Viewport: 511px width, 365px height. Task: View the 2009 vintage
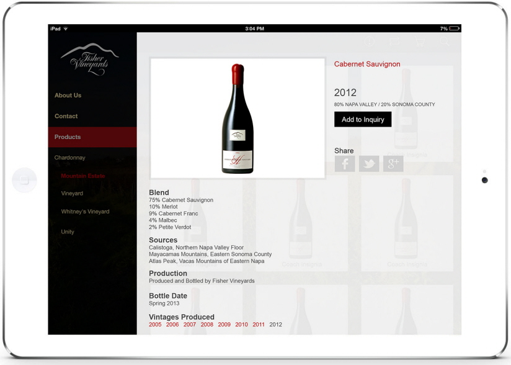224,325
